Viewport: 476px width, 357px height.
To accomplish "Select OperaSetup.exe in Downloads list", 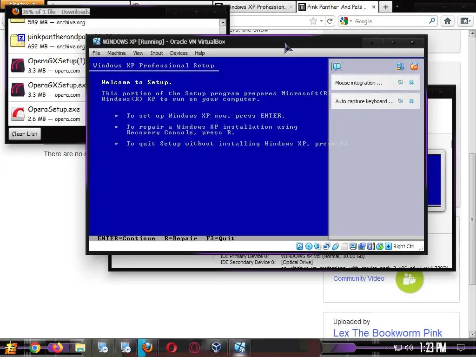I will pyautogui.click(x=47, y=114).
